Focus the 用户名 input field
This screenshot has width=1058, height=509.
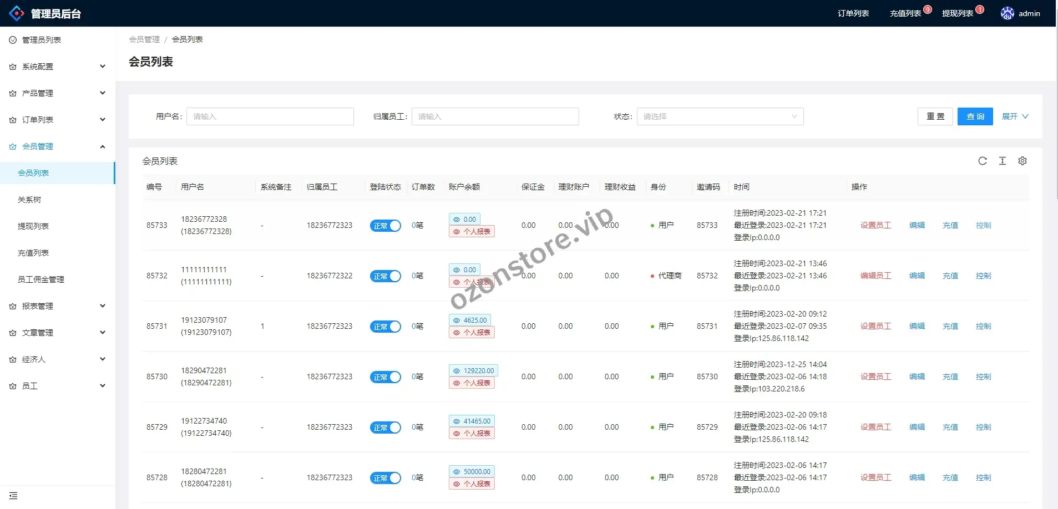(x=270, y=116)
